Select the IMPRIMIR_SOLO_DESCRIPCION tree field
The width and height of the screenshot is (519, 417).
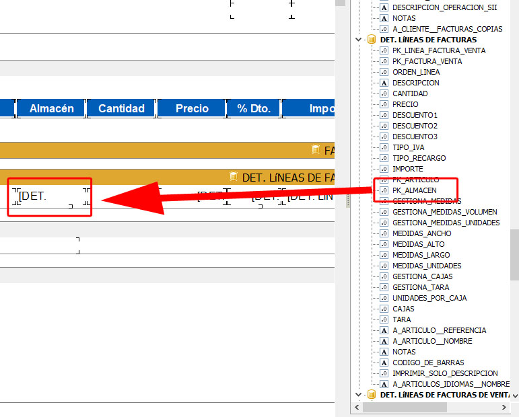pyautogui.click(x=445, y=373)
